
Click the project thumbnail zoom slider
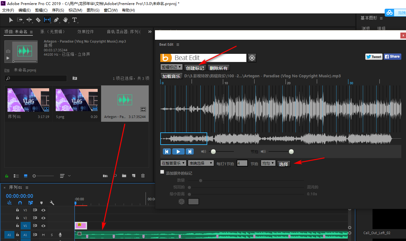point(44,176)
